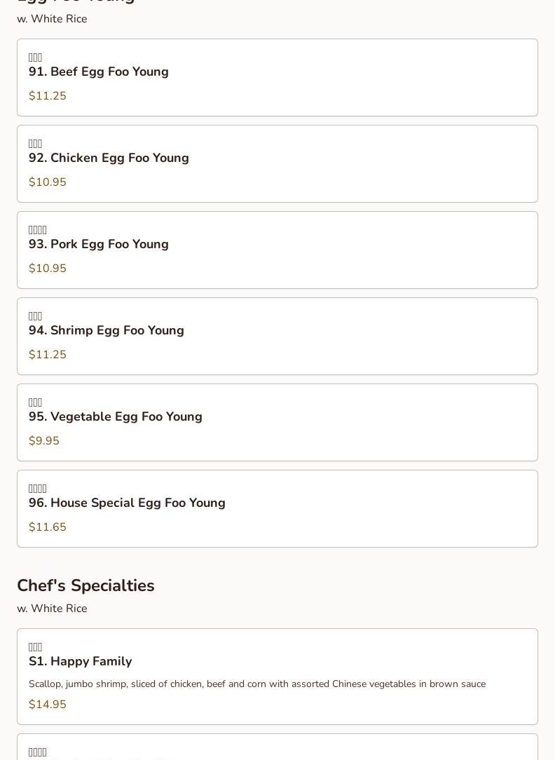Click the $11.65 House Special price
This screenshot has height=760, width=555.
48,527
